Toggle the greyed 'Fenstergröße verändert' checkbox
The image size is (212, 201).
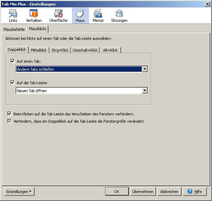point(9,121)
